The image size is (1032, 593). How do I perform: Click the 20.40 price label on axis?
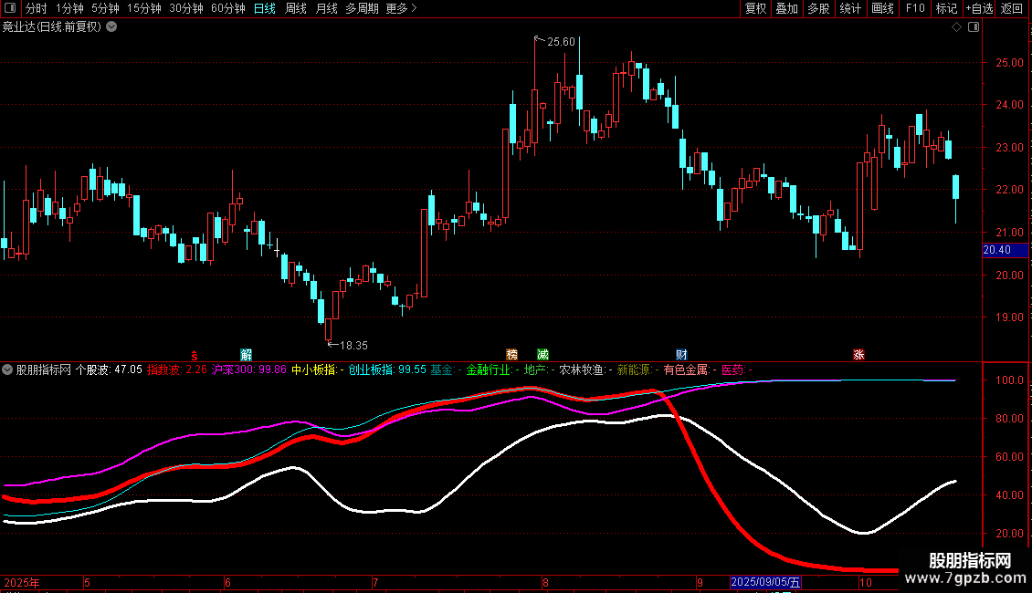point(997,250)
